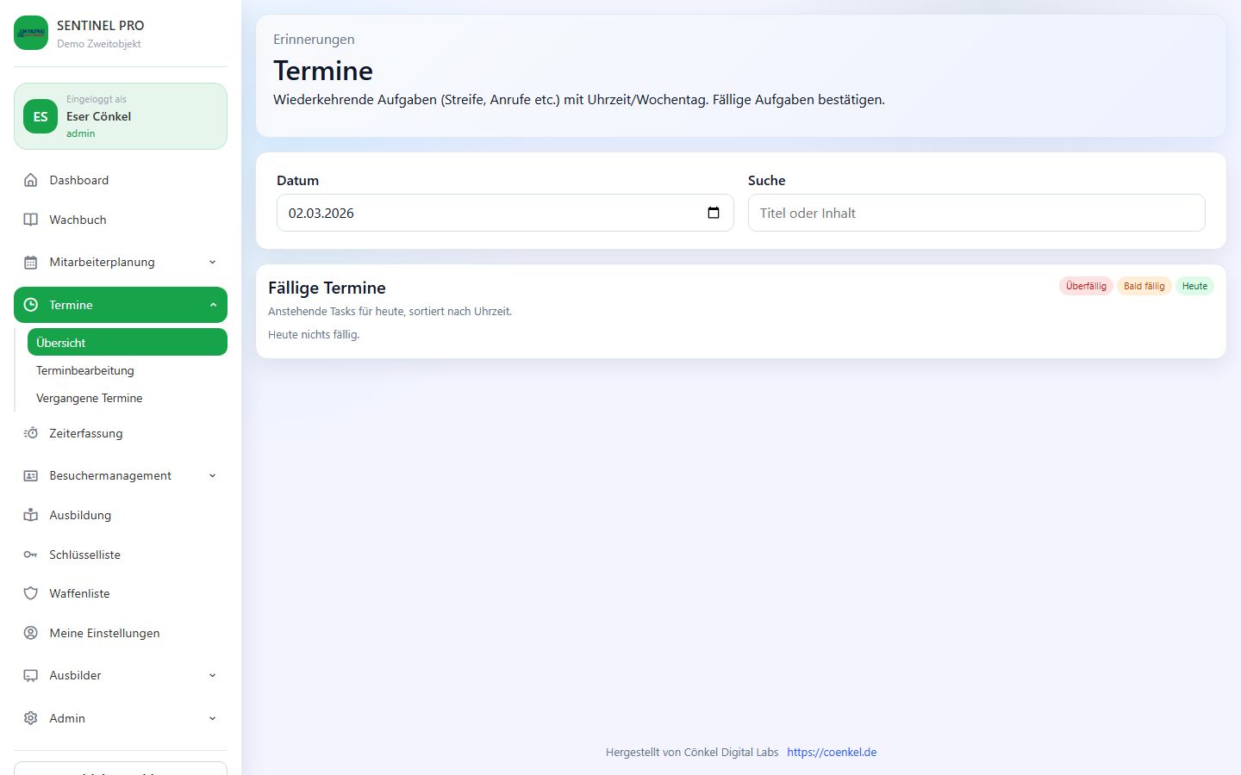Image resolution: width=1241 pixels, height=775 pixels.
Task: Click the Schlüsselliste key icon
Action: click(31, 555)
